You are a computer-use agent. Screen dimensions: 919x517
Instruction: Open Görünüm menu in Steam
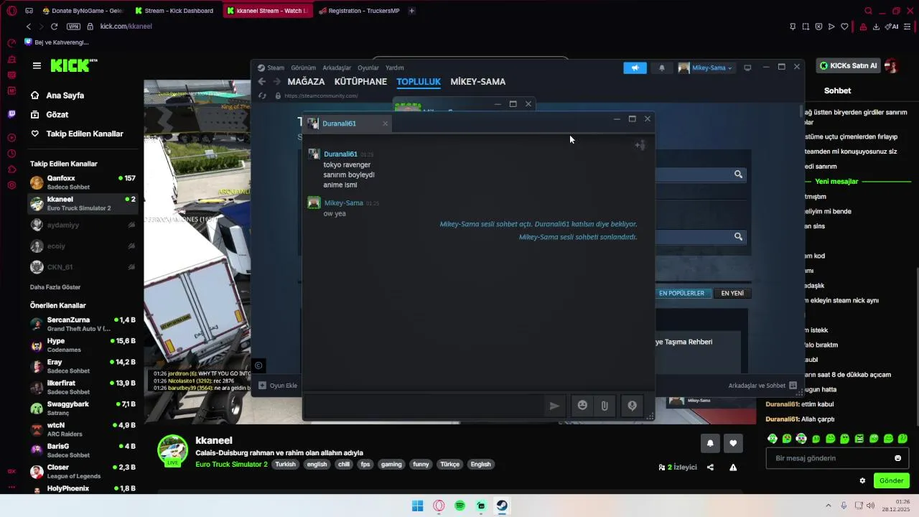pos(304,68)
